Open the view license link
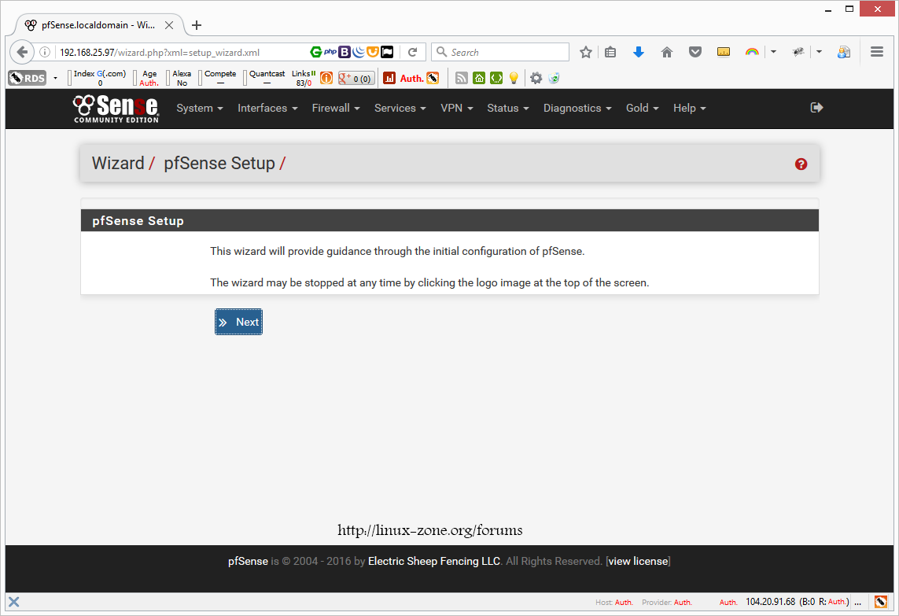The image size is (899, 616). coord(639,562)
